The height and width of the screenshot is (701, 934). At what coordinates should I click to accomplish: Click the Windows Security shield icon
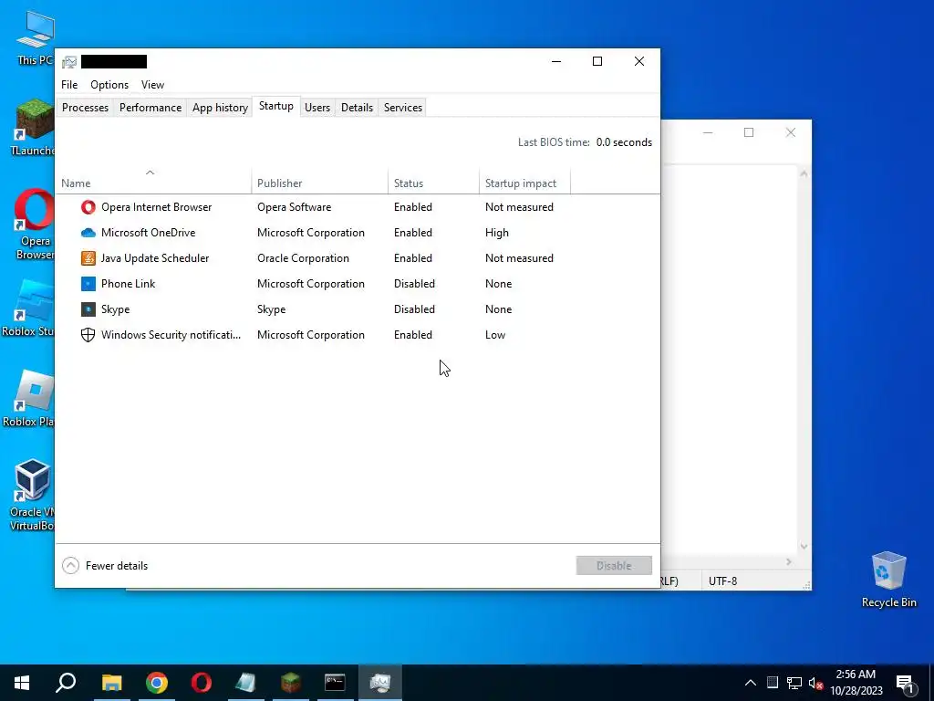tap(88, 335)
